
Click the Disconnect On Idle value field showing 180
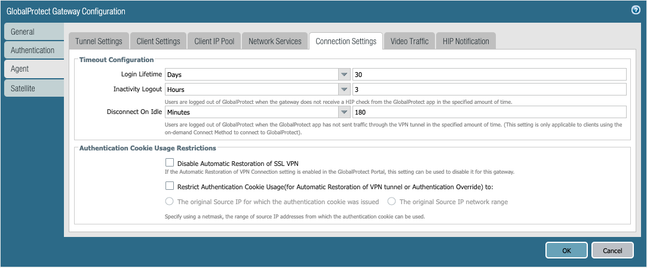(489, 112)
